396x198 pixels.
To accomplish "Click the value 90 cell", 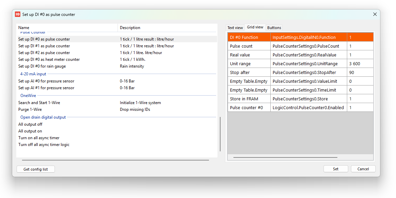I will click(360, 73).
